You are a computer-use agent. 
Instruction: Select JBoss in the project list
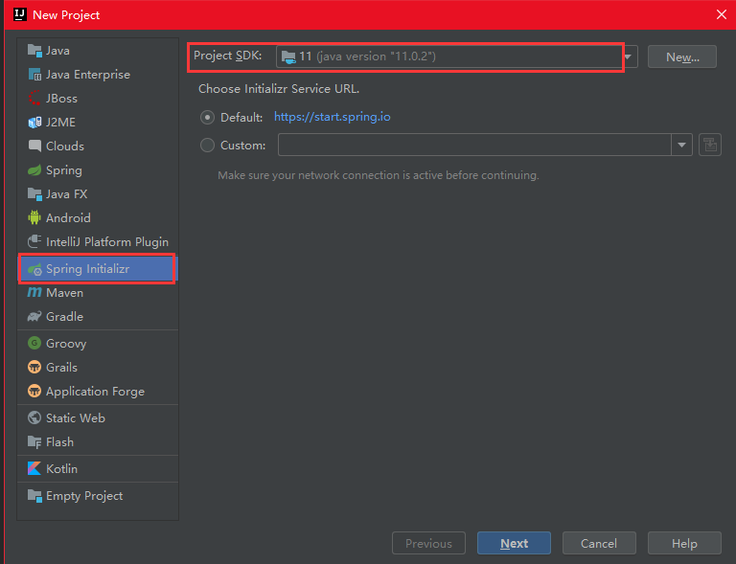61,99
